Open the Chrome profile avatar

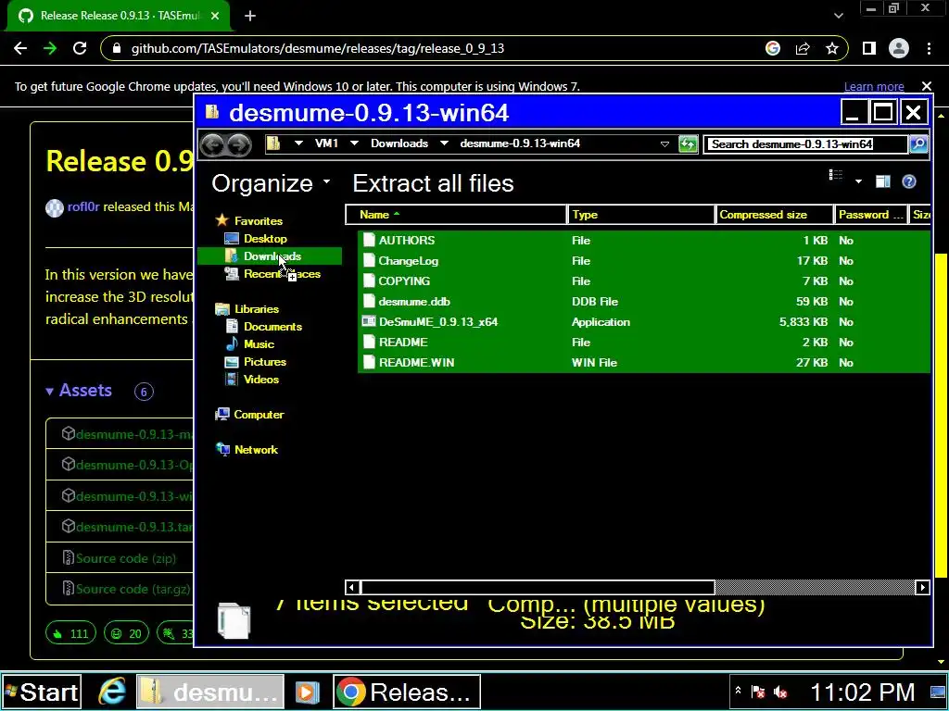pos(899,48)
